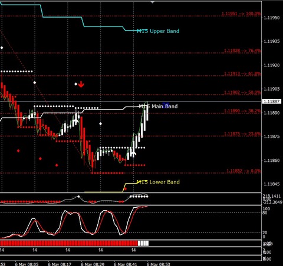The height and width of the screenshot is (266, 283).
Task: Click the 1.11913 -> 61.8% Fibonacci label
Action: click(242, 74)
